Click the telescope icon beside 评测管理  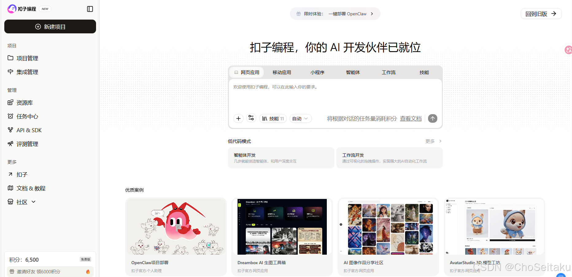pyautogui.click(x=10, y=144)
